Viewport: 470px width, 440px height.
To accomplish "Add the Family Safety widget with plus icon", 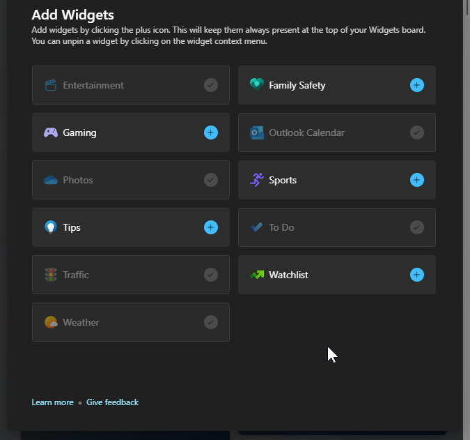I will [417, 85].
